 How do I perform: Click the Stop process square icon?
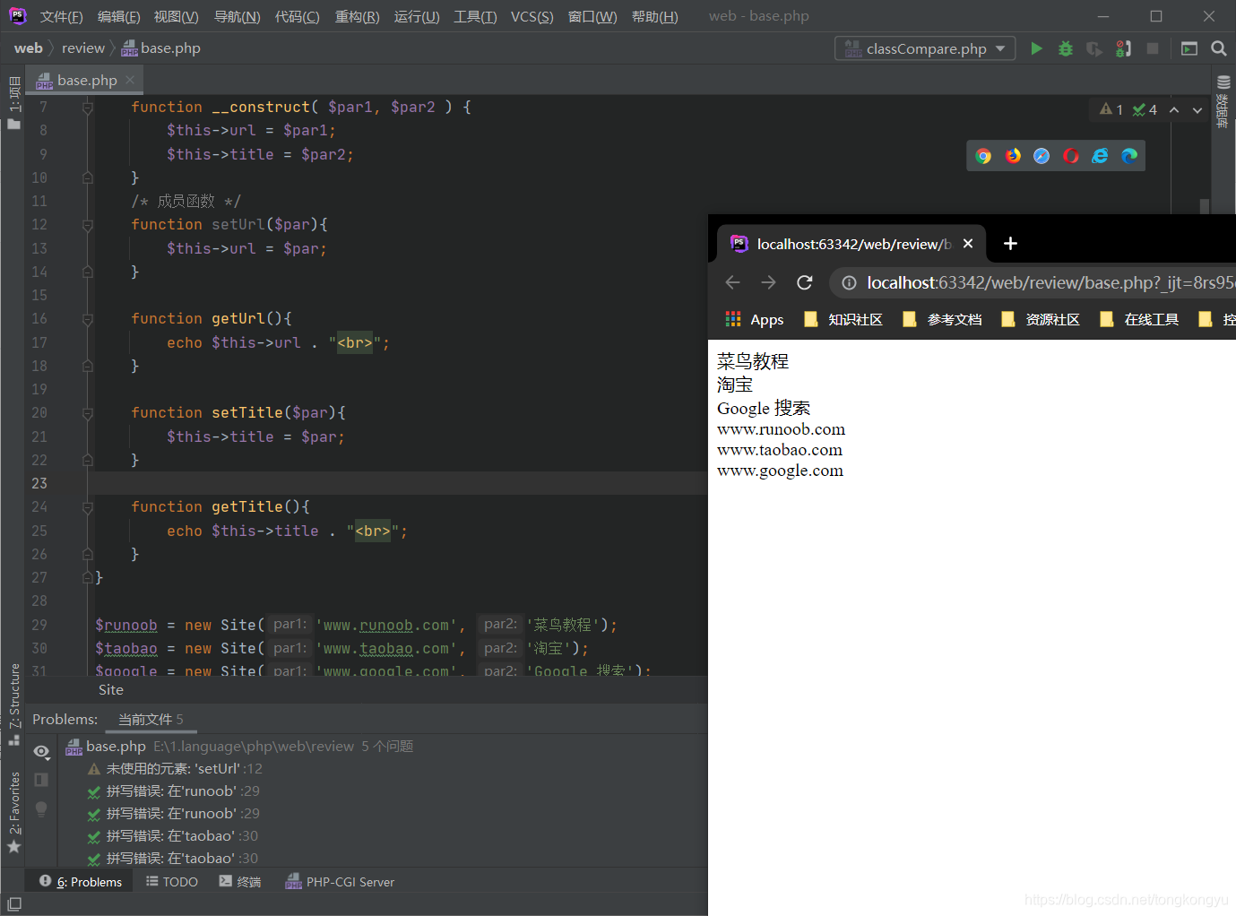click(x=1153, y=48)
